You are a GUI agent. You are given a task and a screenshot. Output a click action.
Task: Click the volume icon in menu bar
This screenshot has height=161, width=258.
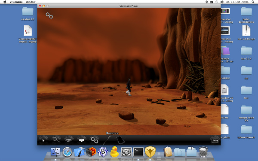(222, 2)
